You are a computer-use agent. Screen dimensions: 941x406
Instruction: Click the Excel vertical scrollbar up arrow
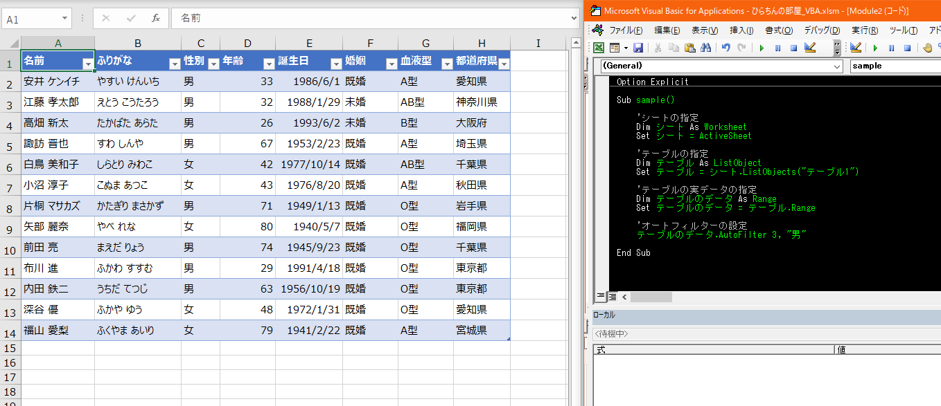point(575,43)
